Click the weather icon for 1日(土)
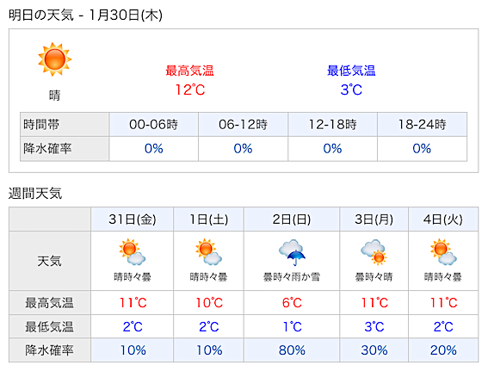The image size is (488, 371). click(x=208, y=252)
